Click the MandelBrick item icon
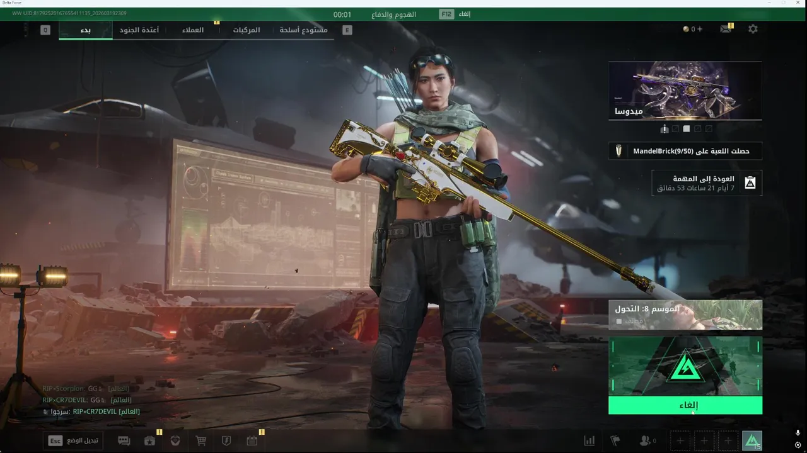The height and width of the screenshot is (453, 807). (x=618, y=151)
